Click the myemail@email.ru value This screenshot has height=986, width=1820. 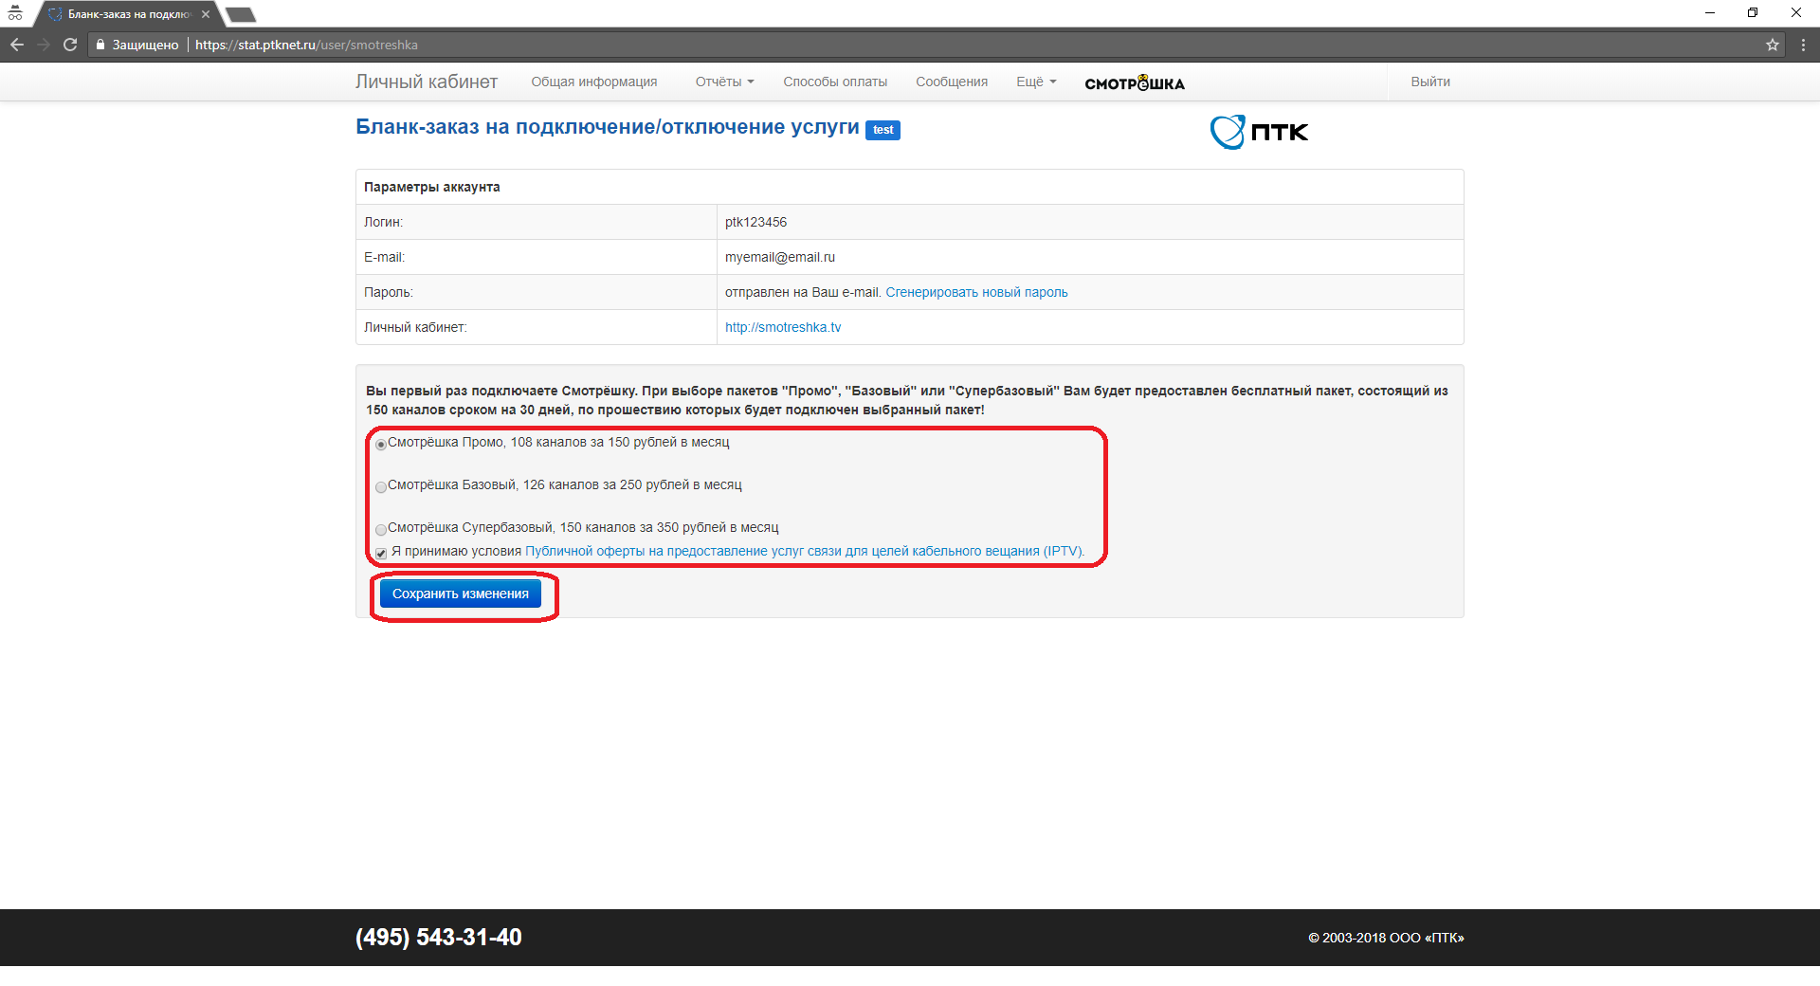pyautogui.click(x=780, y=257)
